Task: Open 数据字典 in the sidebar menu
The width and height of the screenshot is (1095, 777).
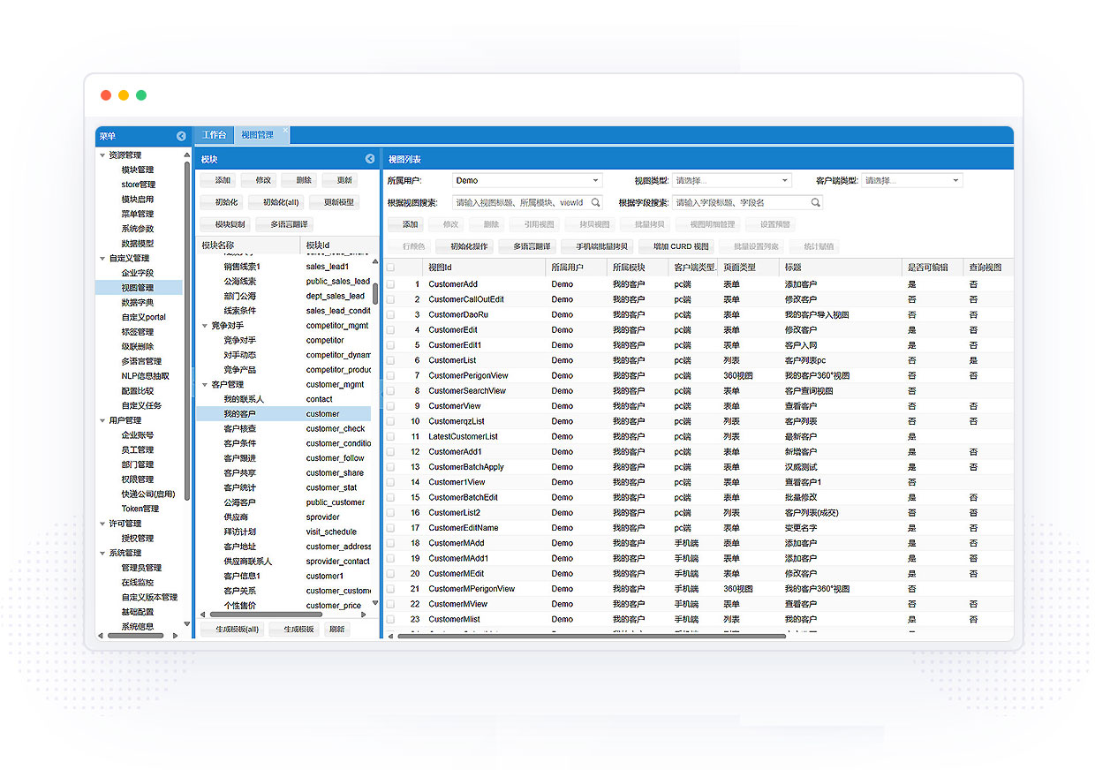Action: click(x=137, y=302)
